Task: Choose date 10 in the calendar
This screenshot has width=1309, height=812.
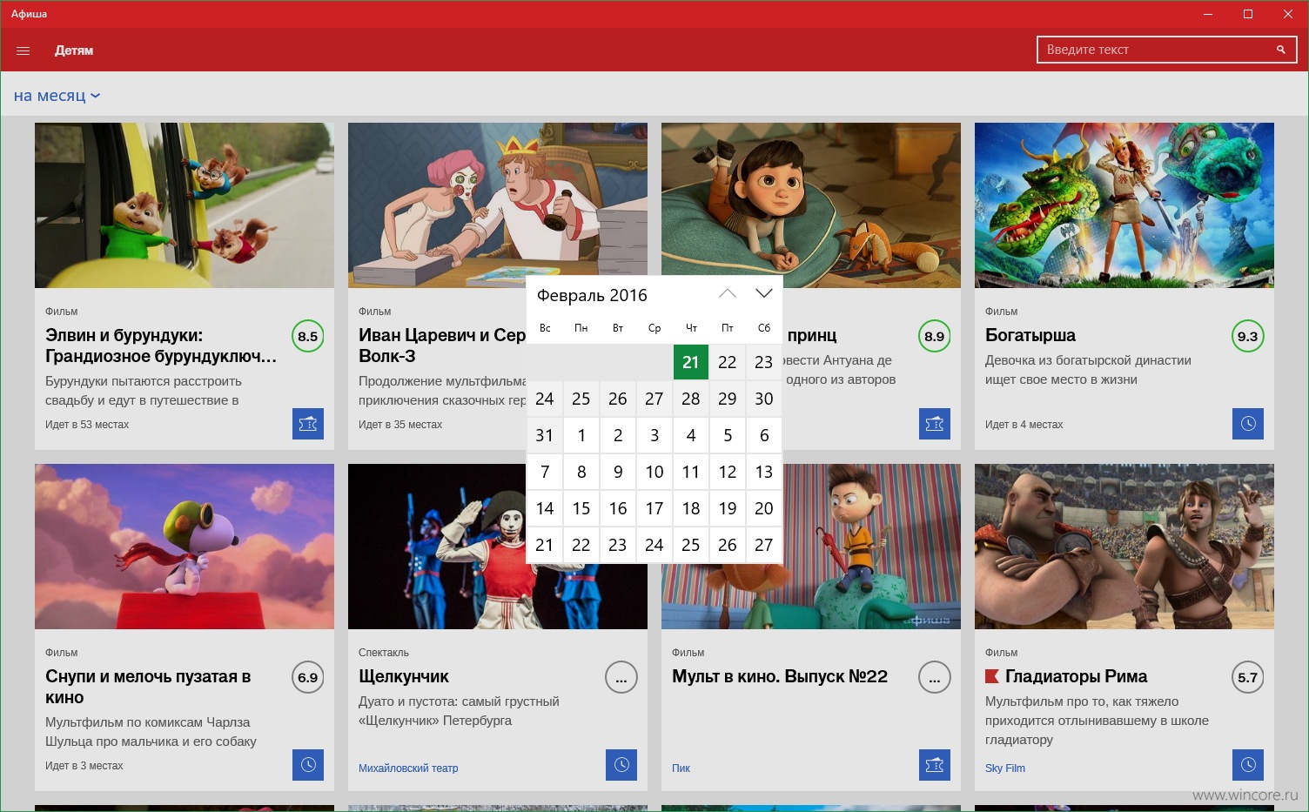Action: click(x=654, y=472)
